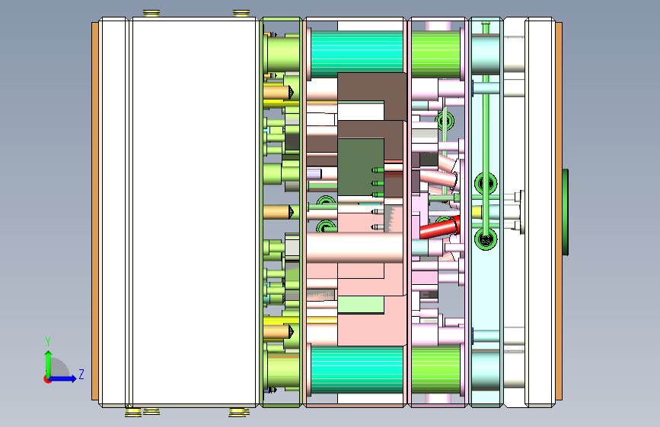Click the green Y axis arrow of triad

[x=49, y=363]
